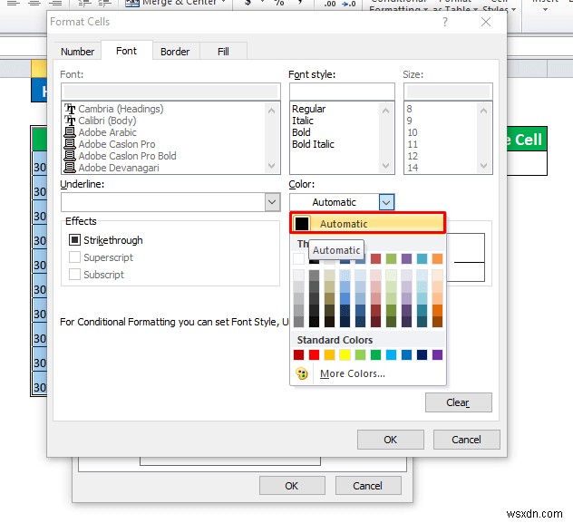
Task: Switch to the Fill tab
Action: point(223,52)
